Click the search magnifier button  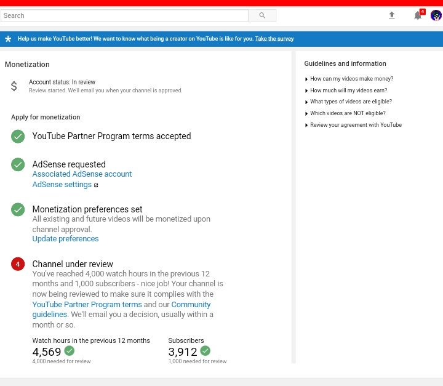point(262,15)
